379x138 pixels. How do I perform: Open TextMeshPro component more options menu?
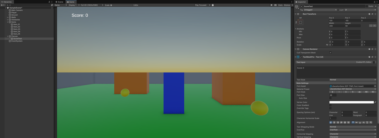pos(375,57)
